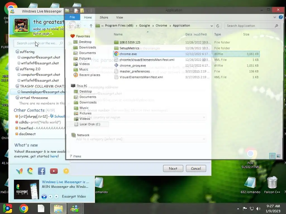The width and height of the screenshot is (286, 214).
Task: Click the here link in What's new
Action: tap(54, 156)
